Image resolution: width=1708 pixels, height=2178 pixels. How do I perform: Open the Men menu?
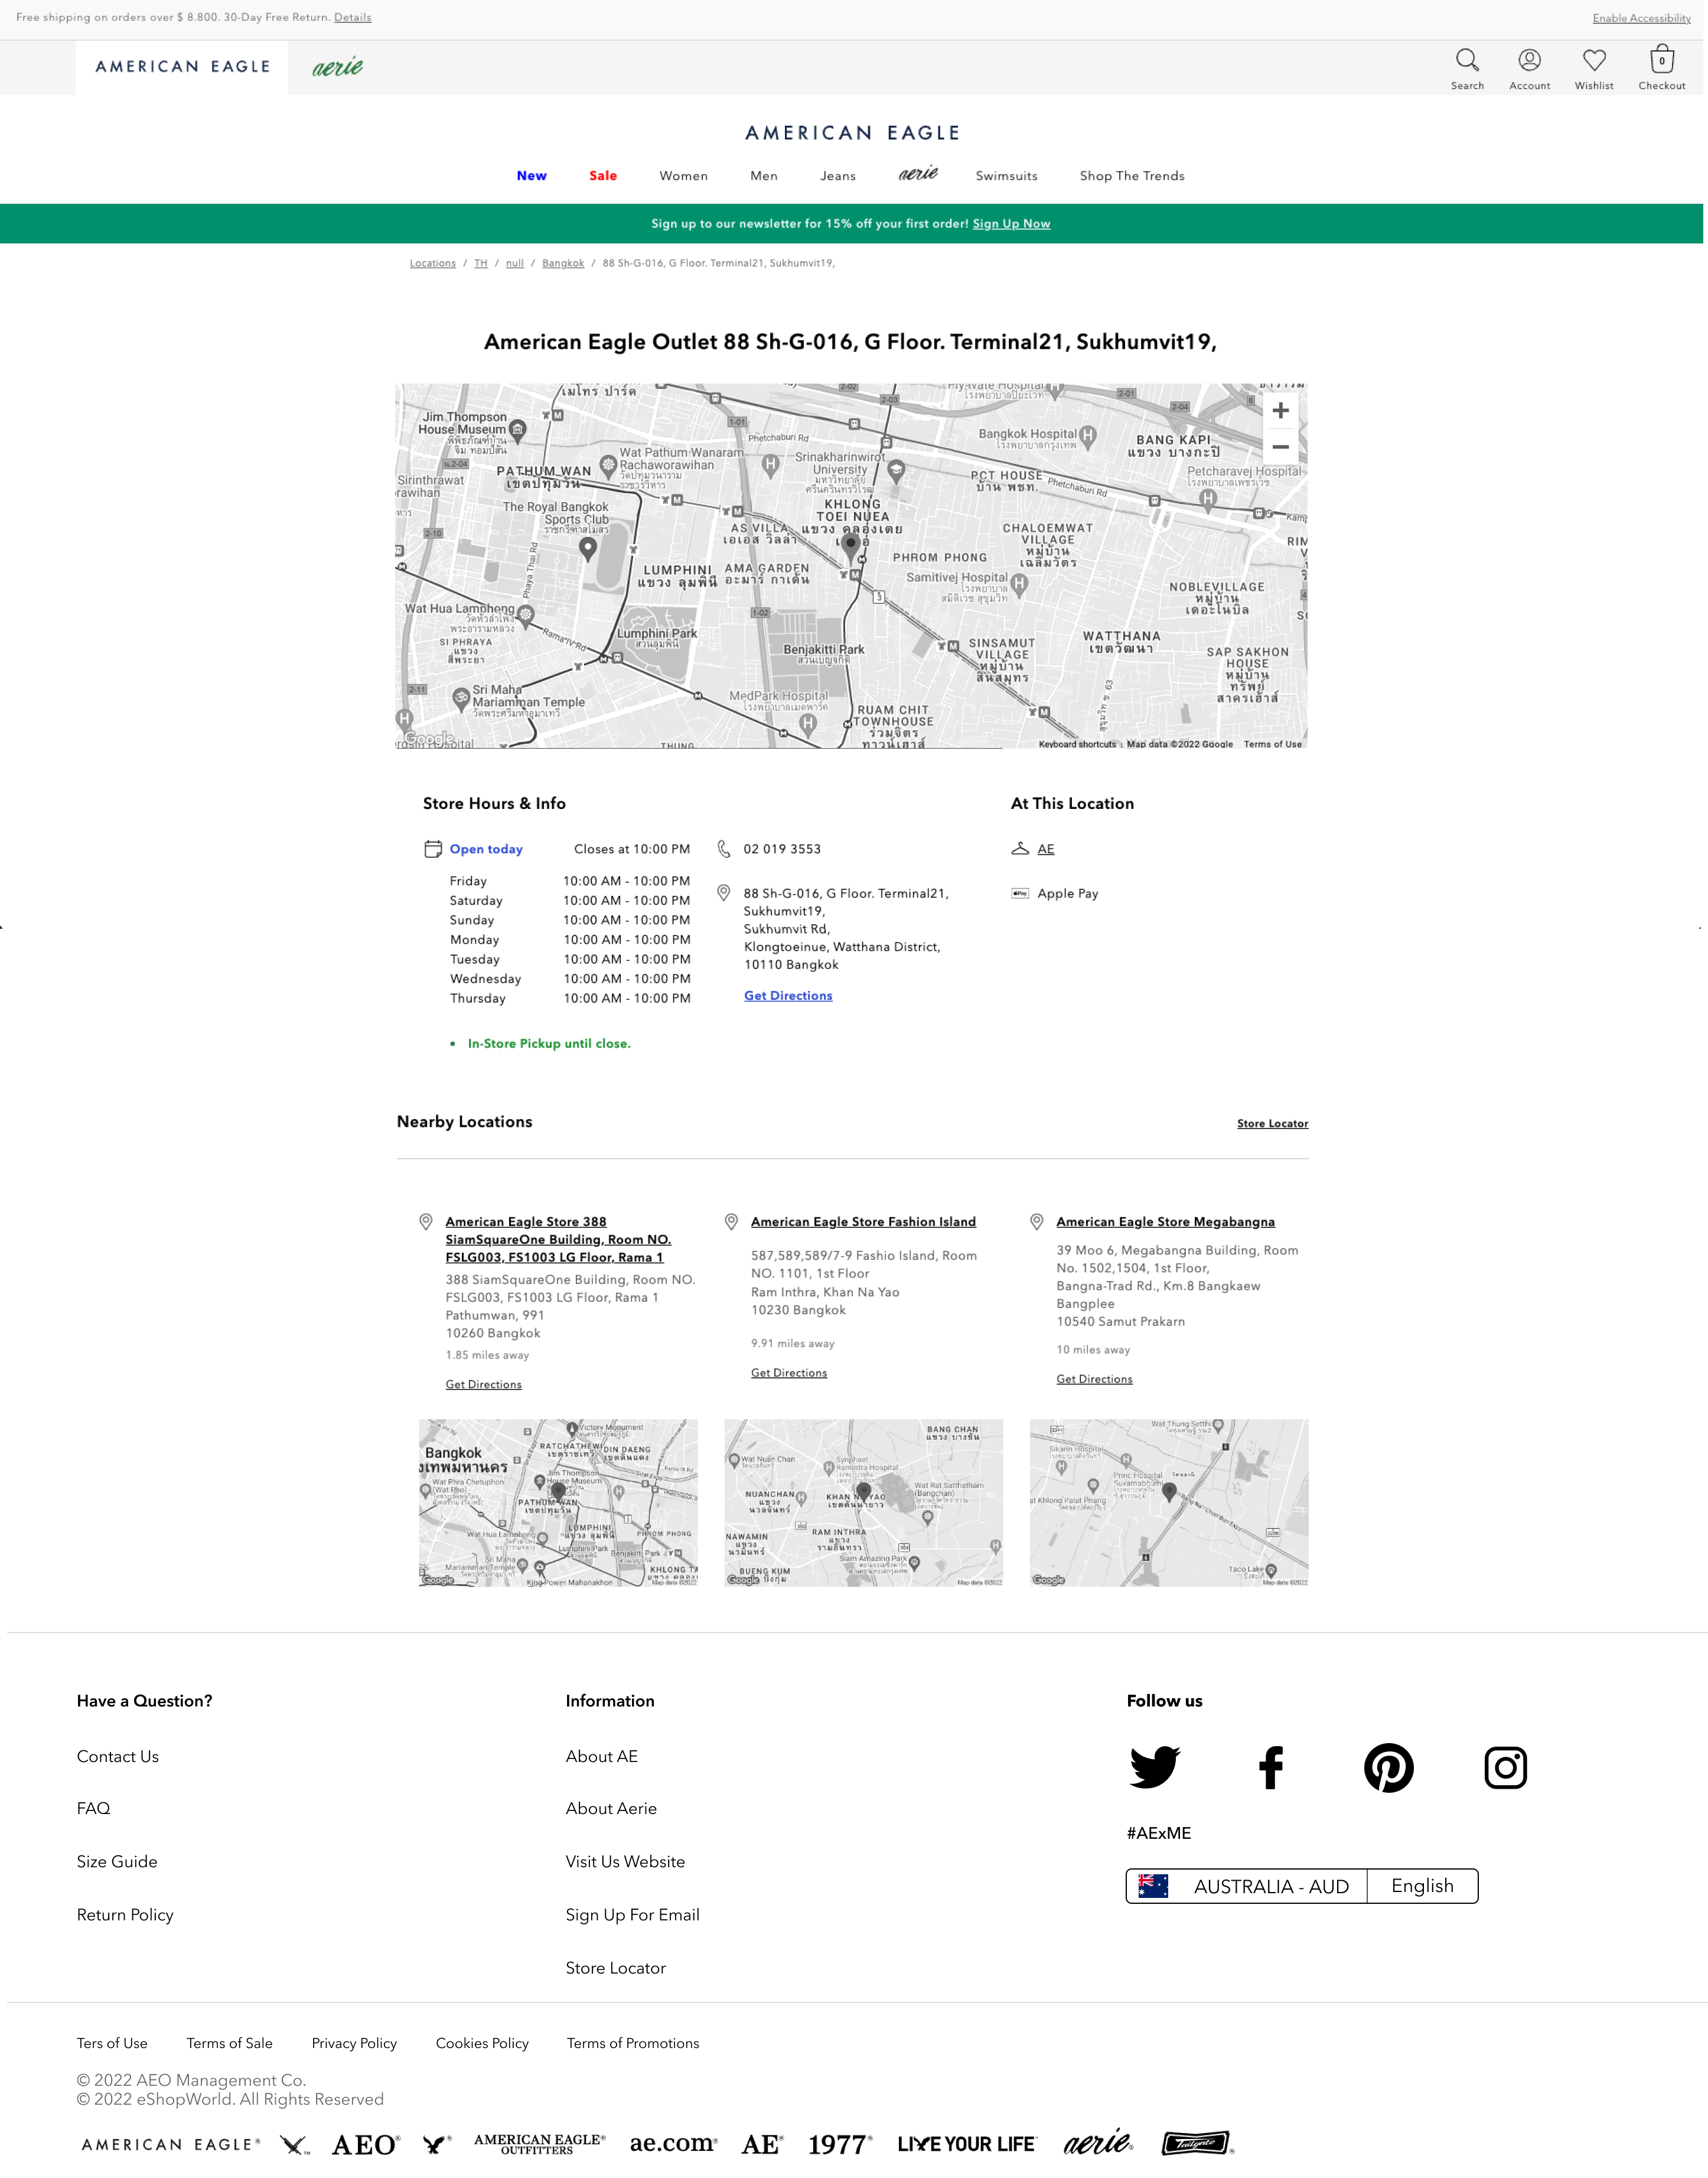[764, 175]
